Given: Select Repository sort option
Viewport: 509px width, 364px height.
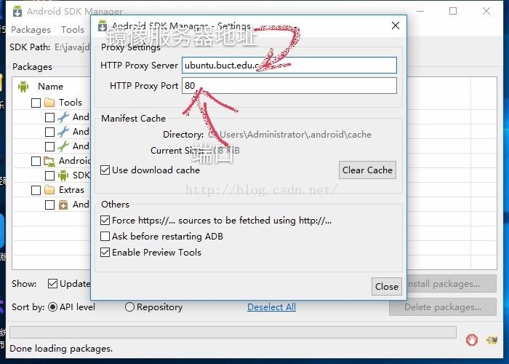Looking at the screenshot, I should [129, 307].
